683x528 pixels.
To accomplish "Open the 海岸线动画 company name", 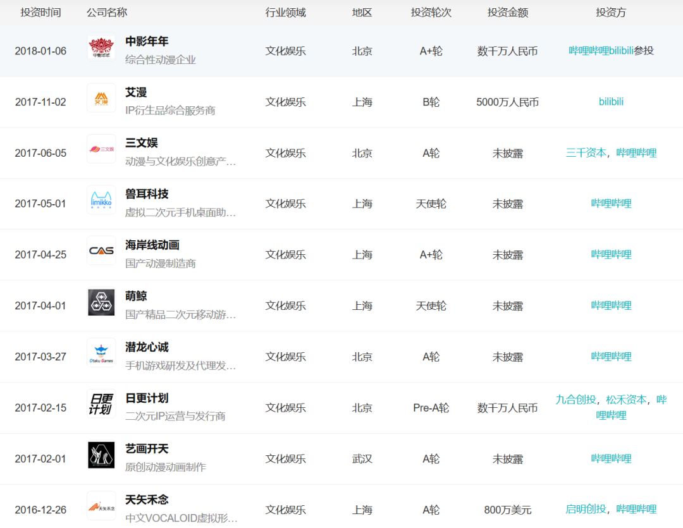I will point(152,245).
